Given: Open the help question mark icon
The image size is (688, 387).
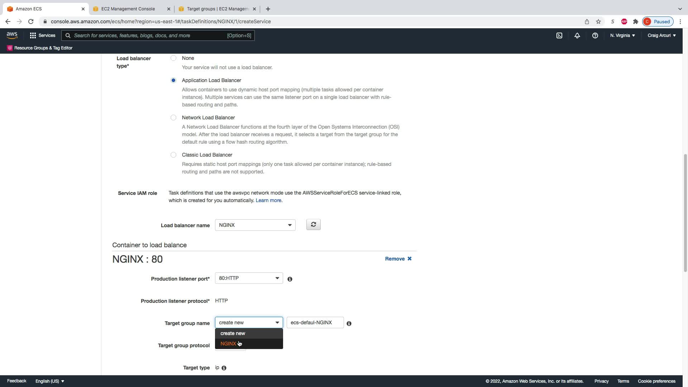Looking at the screenshot, I should [x=595, y=35].
